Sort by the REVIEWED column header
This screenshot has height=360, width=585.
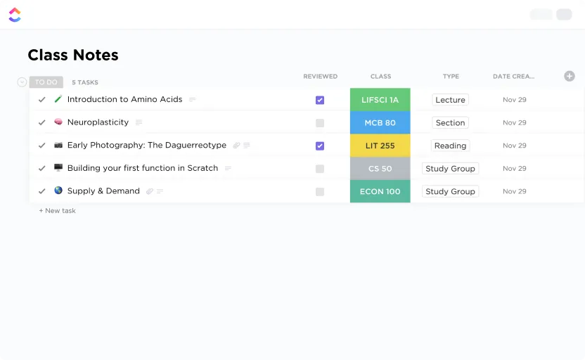point(320,77)
